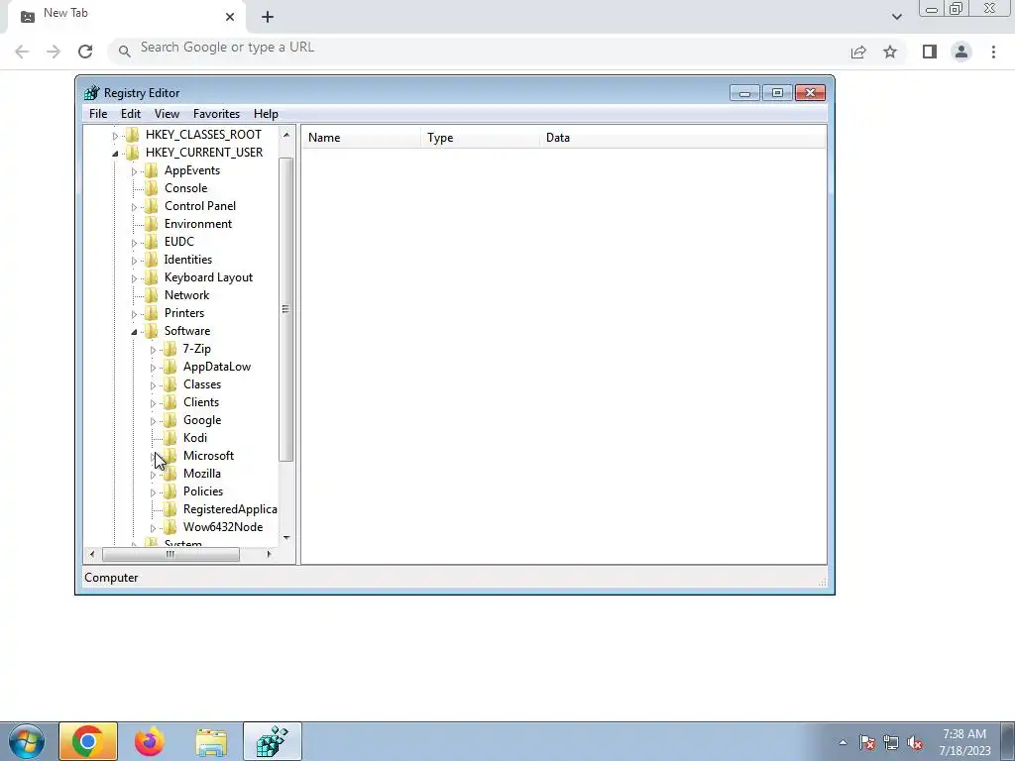Open Chrome profile avatar
1015x761 pixels.
961,52
